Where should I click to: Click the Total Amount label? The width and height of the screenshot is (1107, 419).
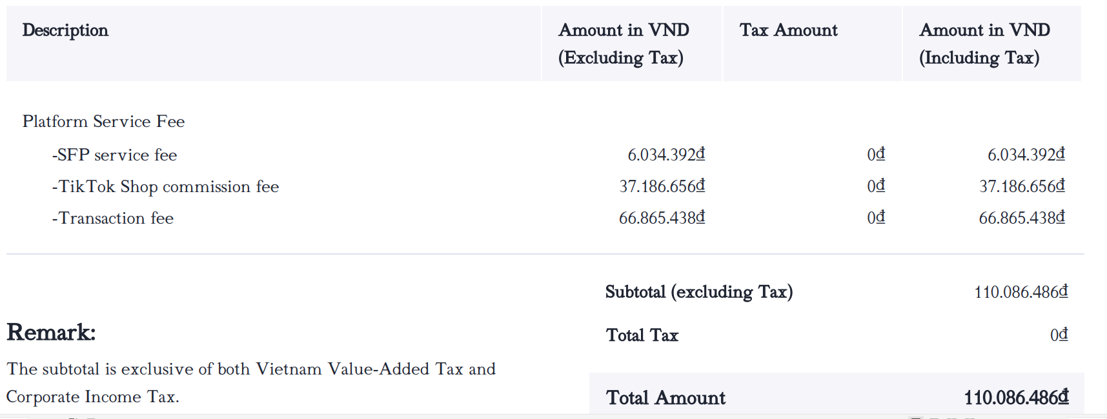(665, 398)
